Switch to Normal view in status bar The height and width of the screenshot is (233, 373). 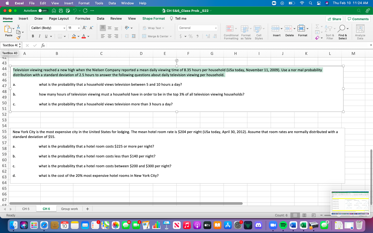click(295, 215)
